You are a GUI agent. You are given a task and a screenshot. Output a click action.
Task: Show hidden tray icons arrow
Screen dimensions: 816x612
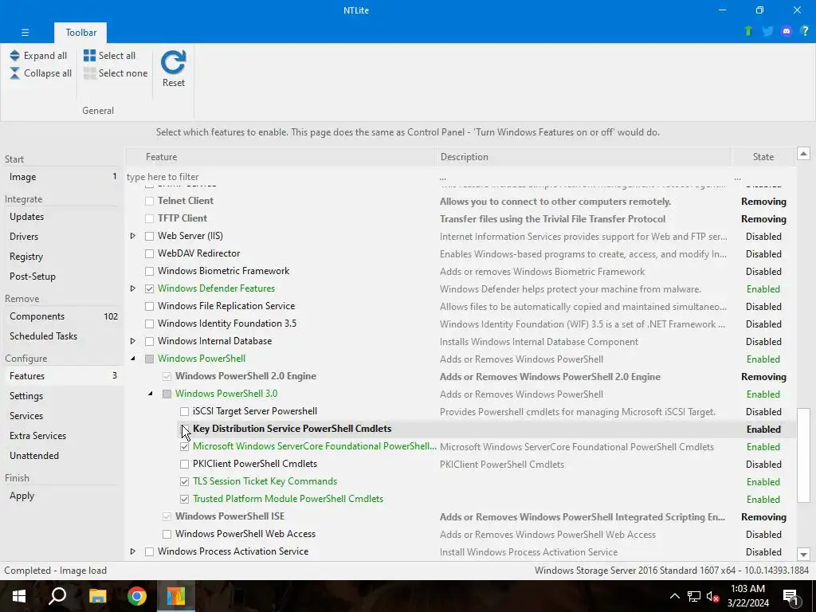(x=674, y=596)
